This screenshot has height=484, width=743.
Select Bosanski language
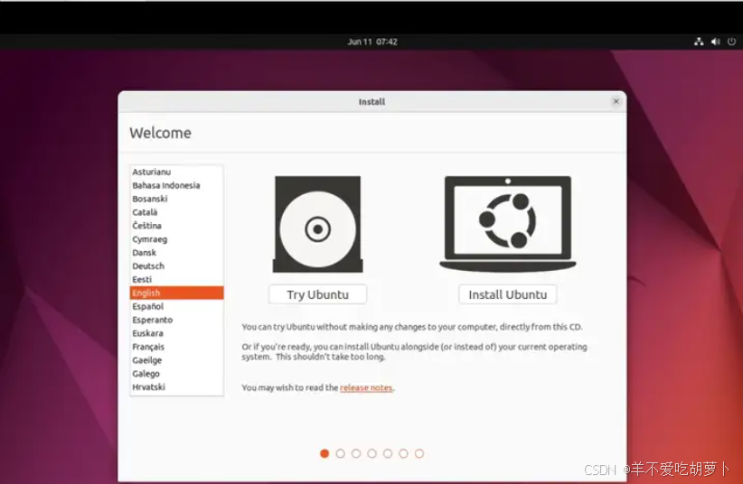pyautogui.click(x=176, y=199)
